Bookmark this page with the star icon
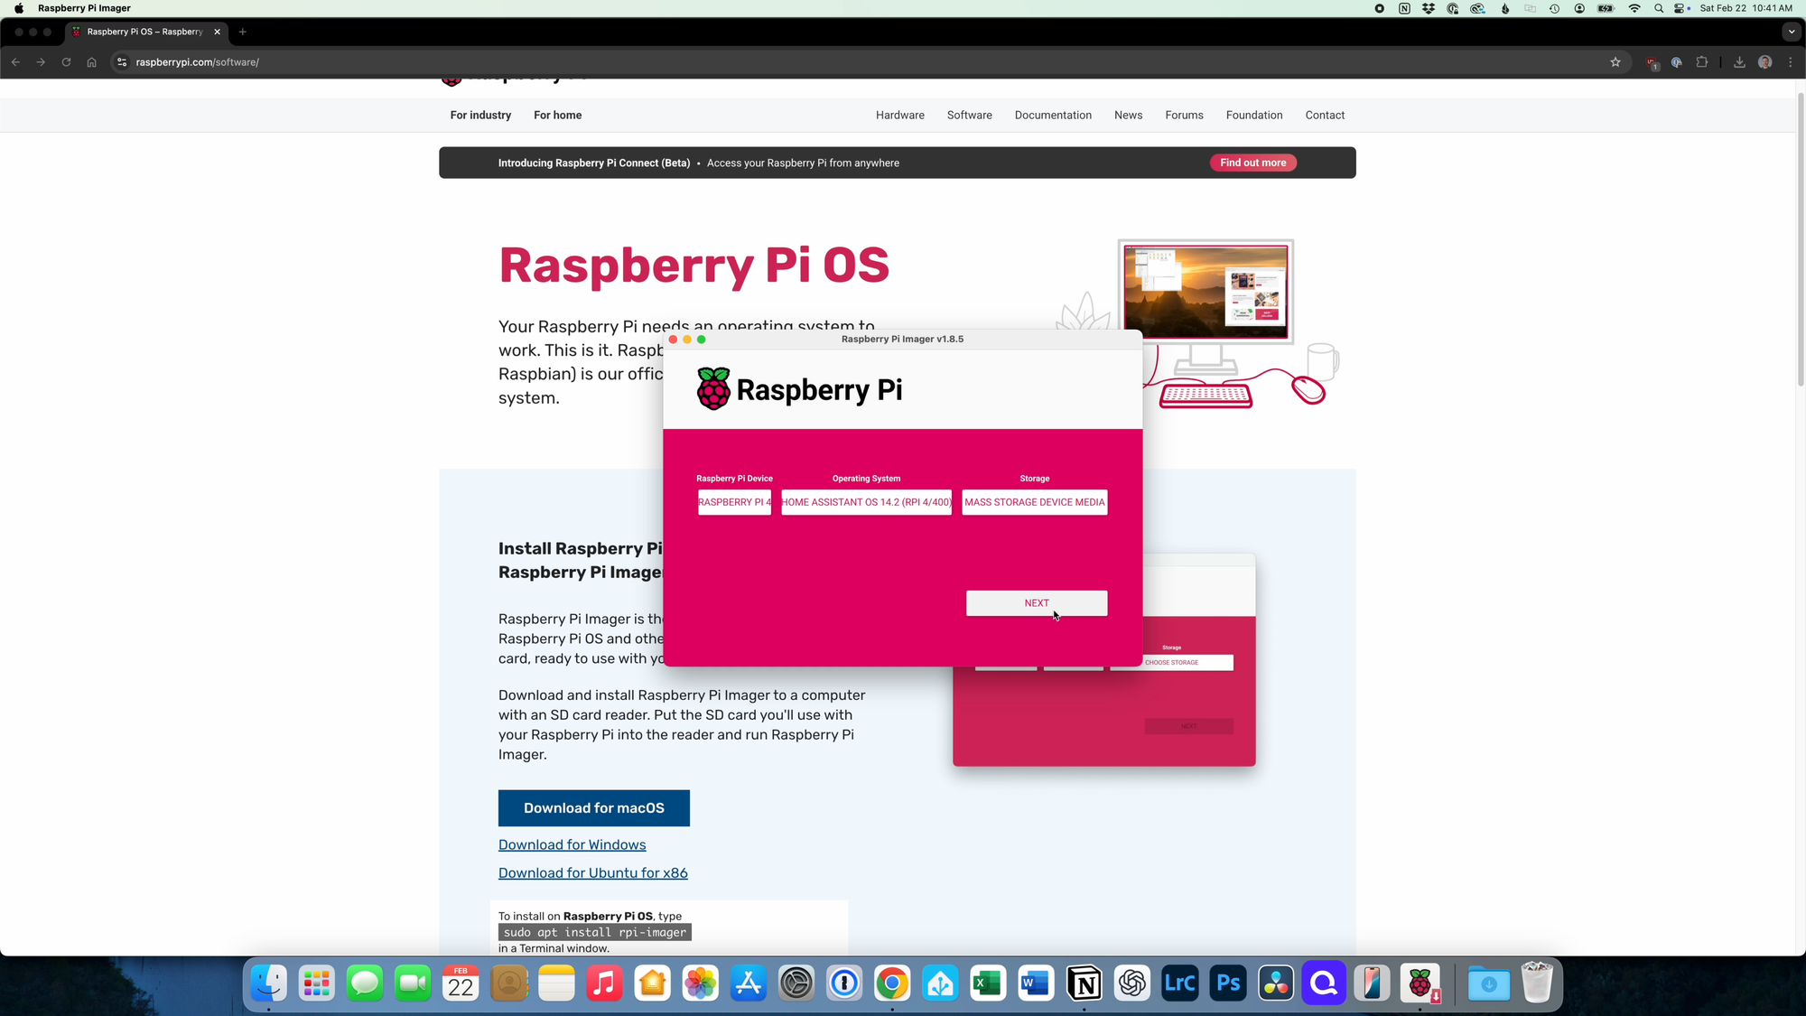The height and width of the screenshot is (1016, 1806). pyautogui.click(x=1615, y=62)
